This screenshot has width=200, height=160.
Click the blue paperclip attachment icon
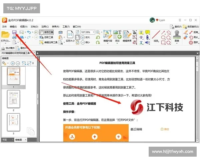(x=147, y=37)
